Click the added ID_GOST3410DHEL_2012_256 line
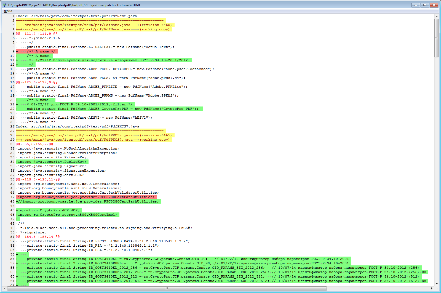 222,272
